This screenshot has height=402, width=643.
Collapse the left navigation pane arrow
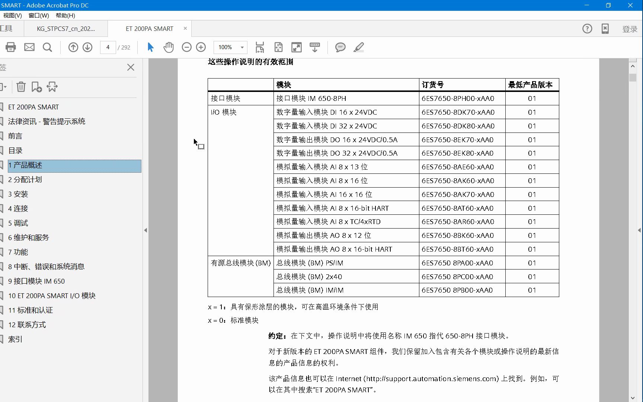pyautogui.click(x=145, y=230)
